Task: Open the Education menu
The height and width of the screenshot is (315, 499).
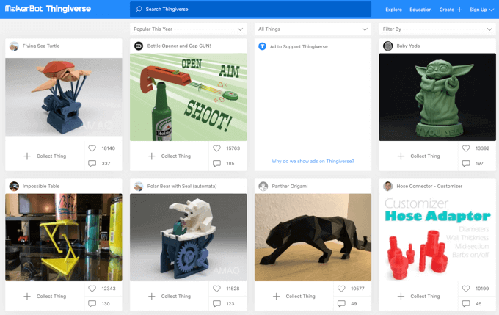Action: tap(420, 10)
